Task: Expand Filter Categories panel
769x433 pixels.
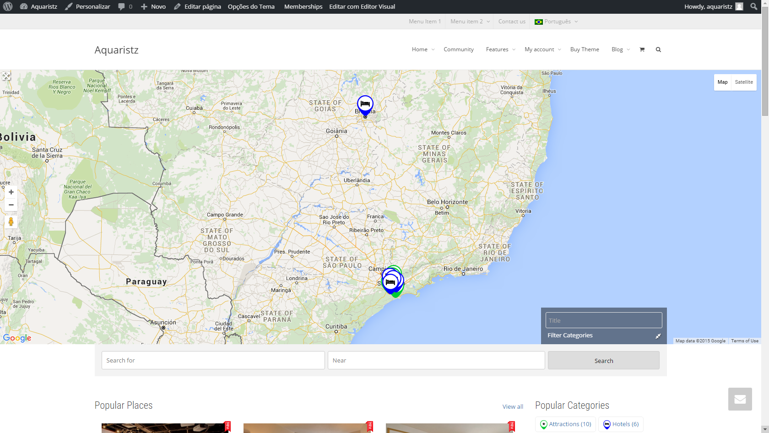Action: coord(570,336)
